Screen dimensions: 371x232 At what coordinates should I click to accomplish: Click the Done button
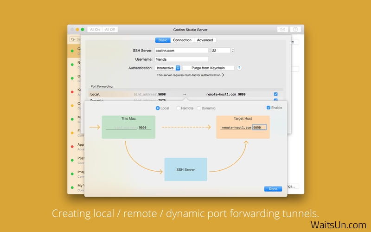click(273, 189)
